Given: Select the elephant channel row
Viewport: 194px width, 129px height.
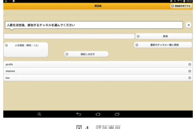Looking at the screenshot, I should pos(98,71).
